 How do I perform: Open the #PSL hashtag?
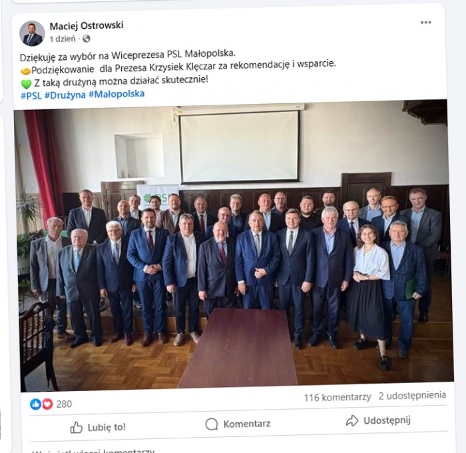[x=31, y=96]
